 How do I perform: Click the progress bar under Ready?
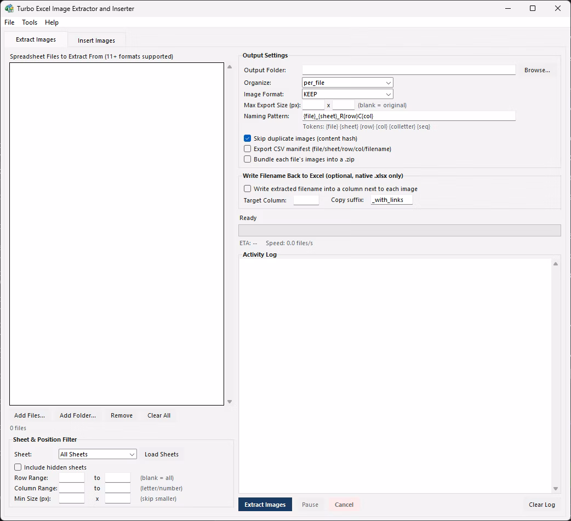coord(399,230)
